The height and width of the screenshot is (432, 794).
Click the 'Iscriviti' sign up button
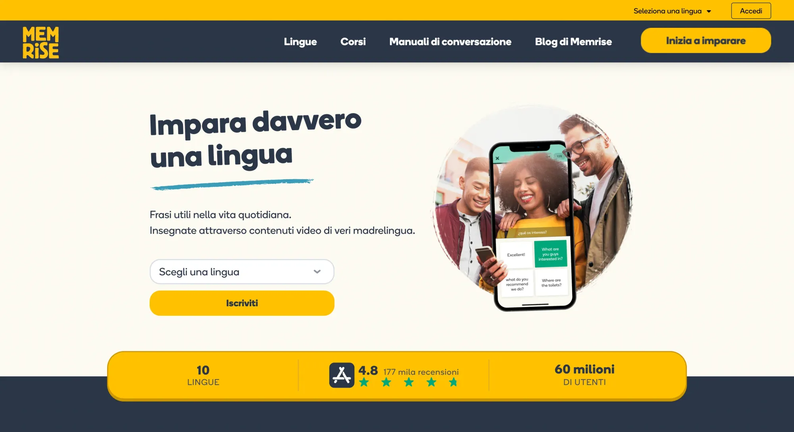(x=242, y=303)
